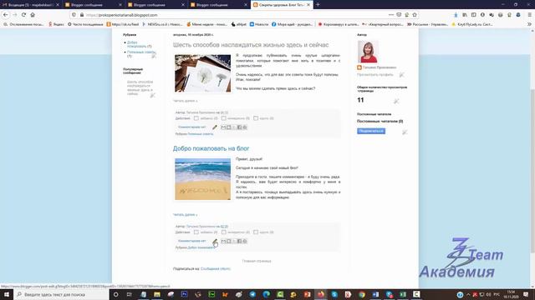Image resolution: width=535 pixels, height=300 pixels.
Task: Check the 'интересно' reaction box on the first post
Action: coord(223,118)
